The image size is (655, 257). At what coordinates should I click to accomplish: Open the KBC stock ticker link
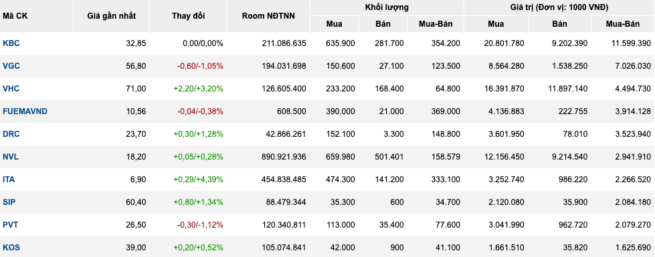pos(11,43)
